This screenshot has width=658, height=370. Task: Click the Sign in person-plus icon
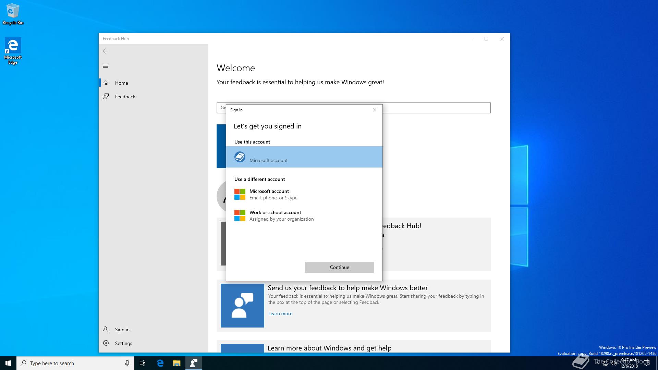pyautogui.click(x=106, y=329)
